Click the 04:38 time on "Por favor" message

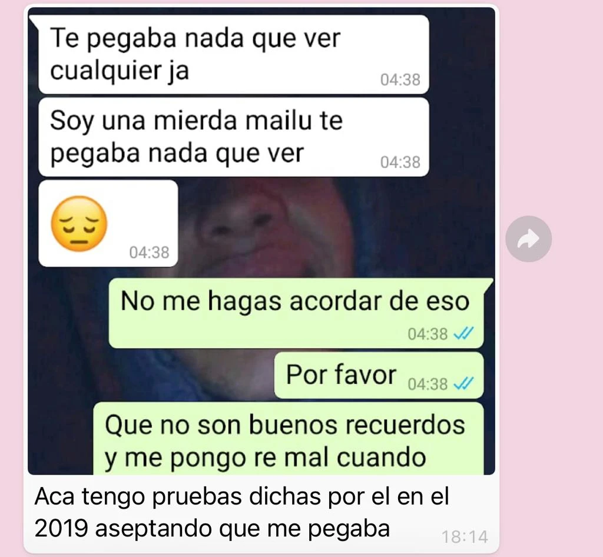[428, 384]
